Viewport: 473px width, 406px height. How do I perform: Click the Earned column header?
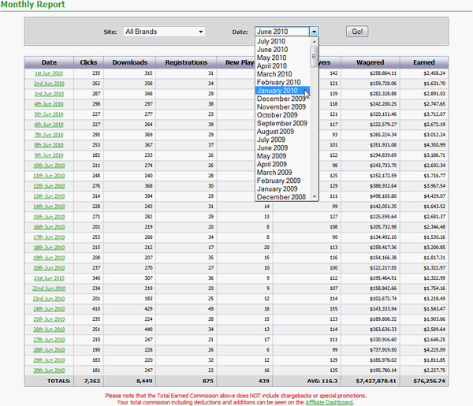tap(424, 62)
